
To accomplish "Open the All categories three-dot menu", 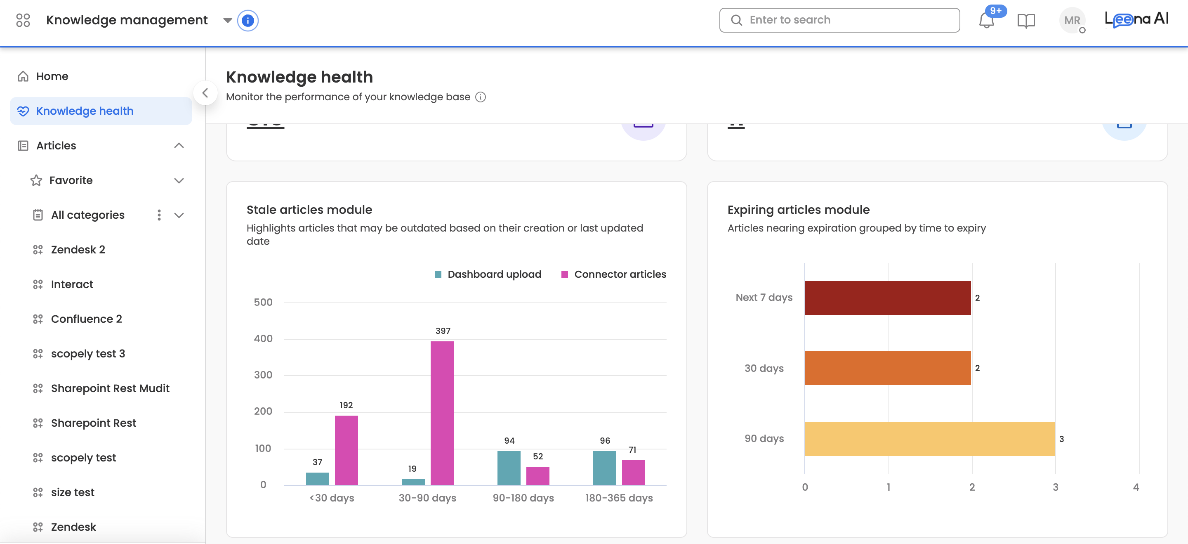I will [x=159, y=215].
